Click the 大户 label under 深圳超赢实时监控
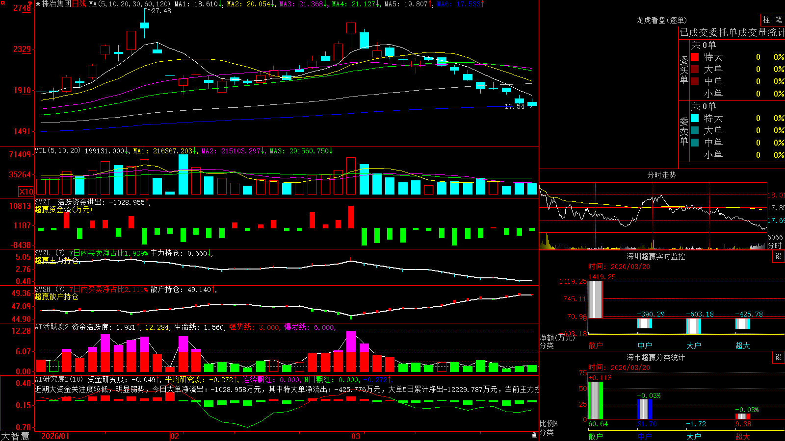This screenshot has width=785, height=441. [x=694, y=345]
